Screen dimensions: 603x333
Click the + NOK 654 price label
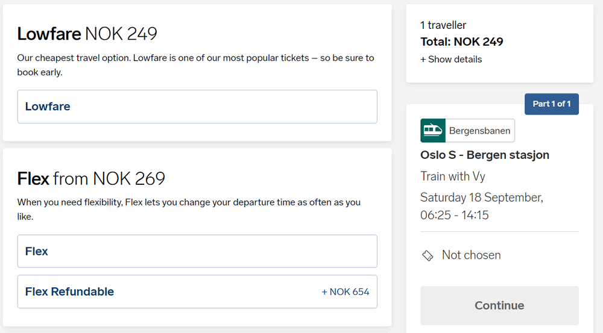[x=345, y=291]
